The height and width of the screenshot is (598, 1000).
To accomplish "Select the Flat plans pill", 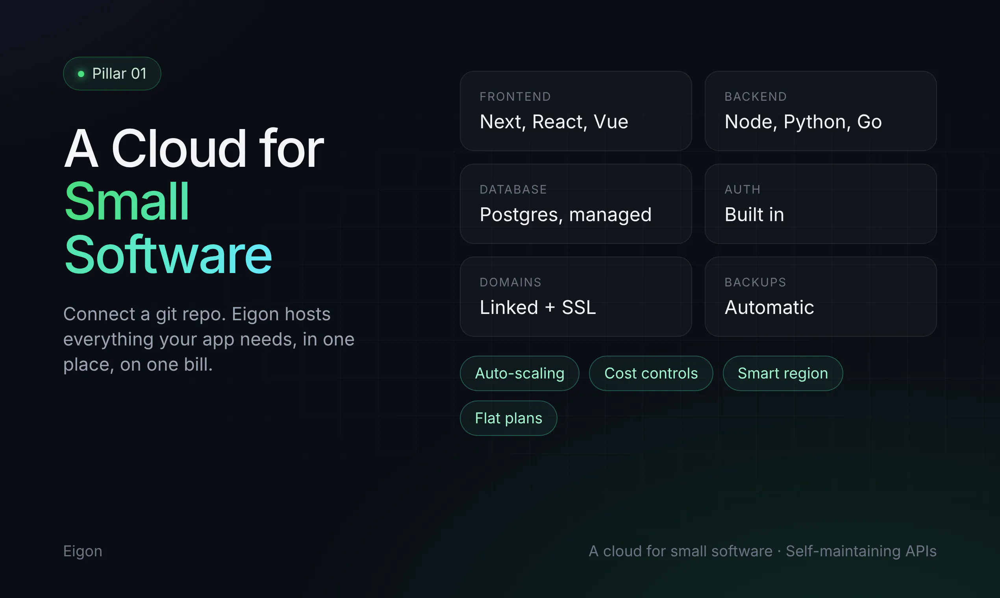I will point(509,418).
